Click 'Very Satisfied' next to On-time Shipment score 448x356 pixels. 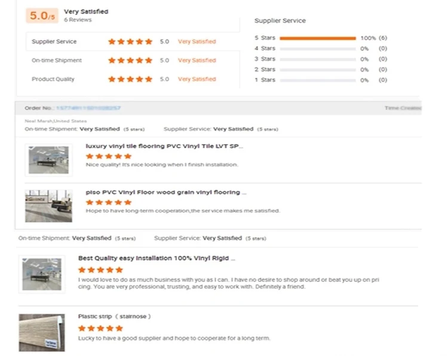(197, 60)
